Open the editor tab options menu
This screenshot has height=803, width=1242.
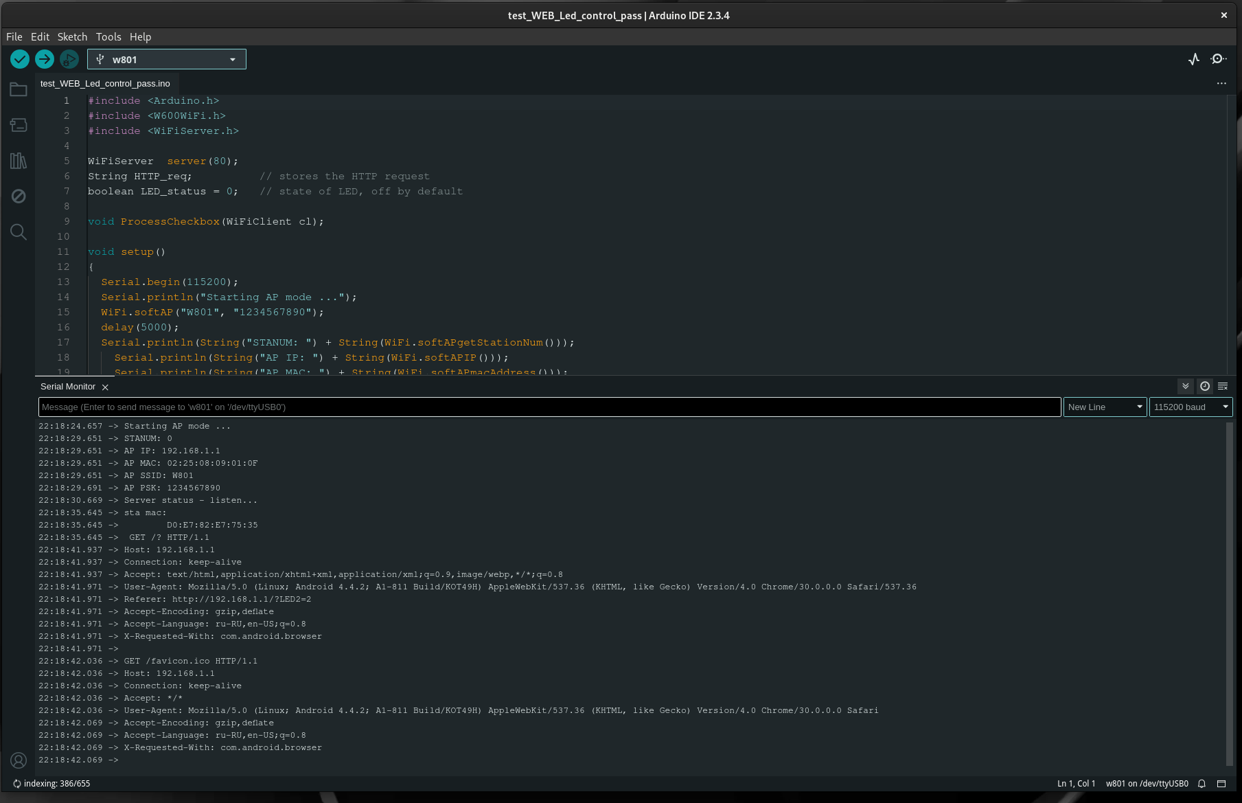pos(1221,83)
